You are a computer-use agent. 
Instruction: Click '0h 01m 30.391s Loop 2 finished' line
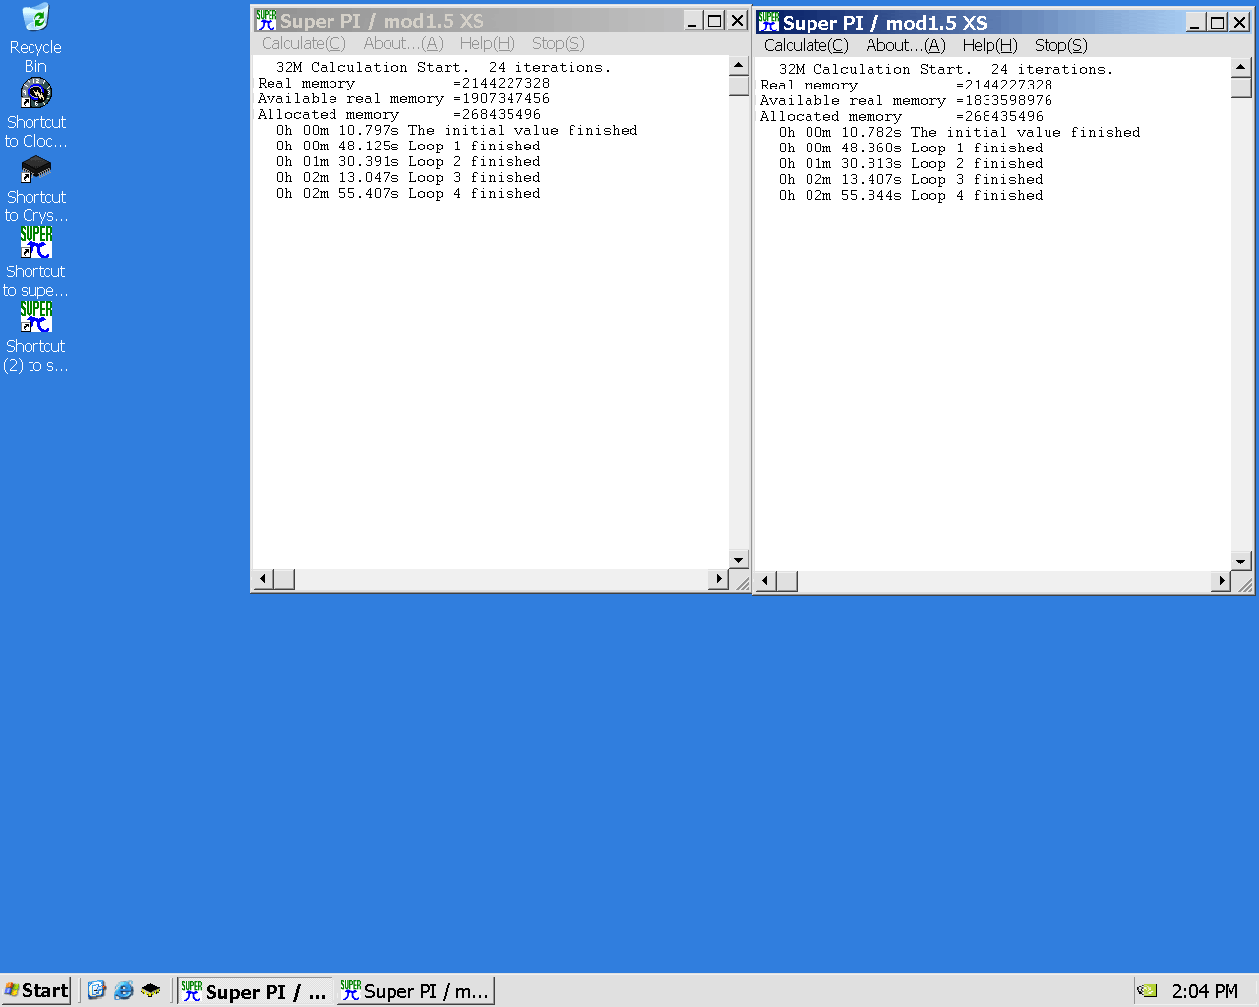408,162
